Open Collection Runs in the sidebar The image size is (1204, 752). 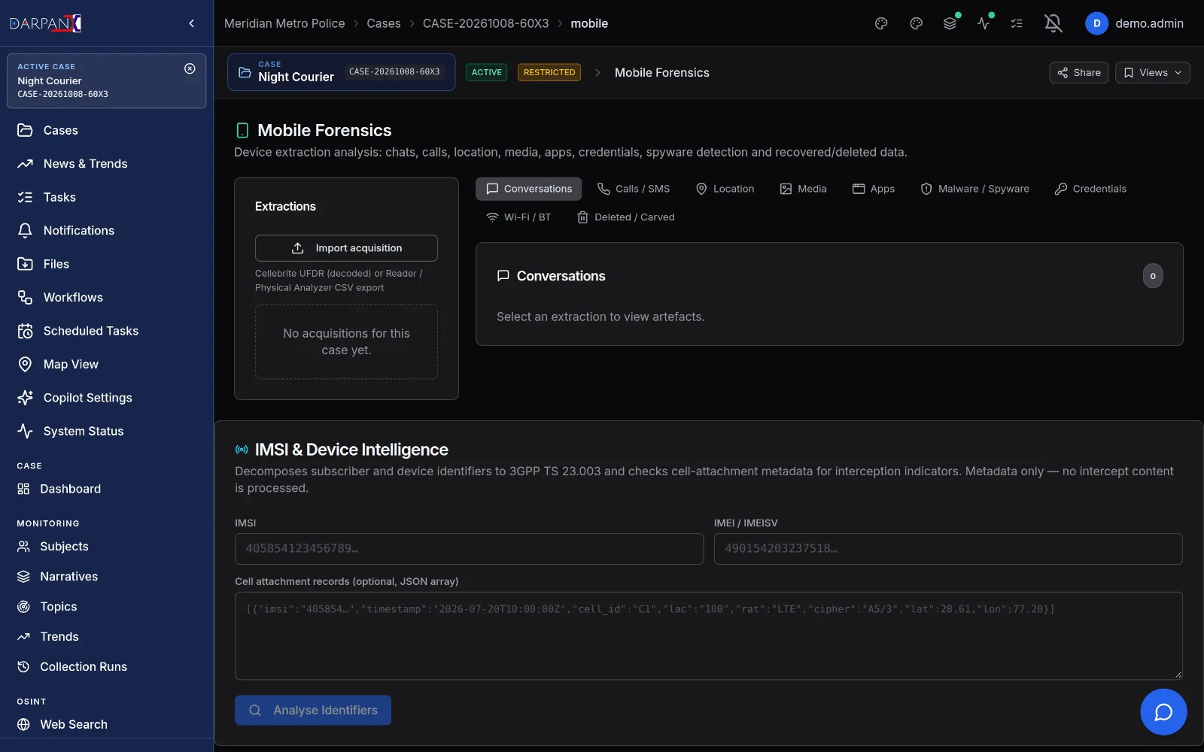(107, 667)
